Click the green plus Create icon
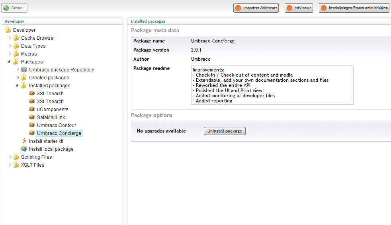Image resolution: width=391 pixels, height=225 pixels. click(x=6, y=8)
